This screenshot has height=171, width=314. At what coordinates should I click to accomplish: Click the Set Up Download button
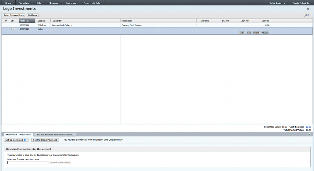click(x=16, y=140)
